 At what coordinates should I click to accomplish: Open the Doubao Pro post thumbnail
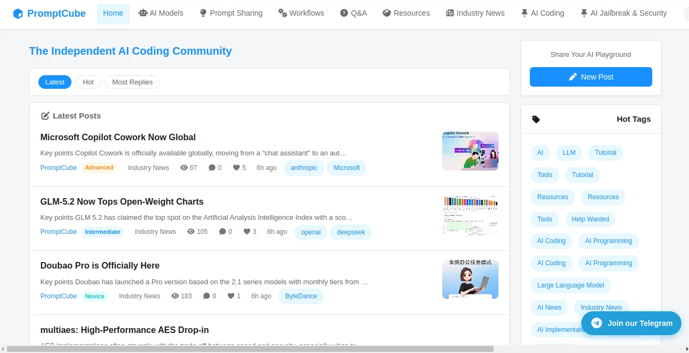(470, 279)
